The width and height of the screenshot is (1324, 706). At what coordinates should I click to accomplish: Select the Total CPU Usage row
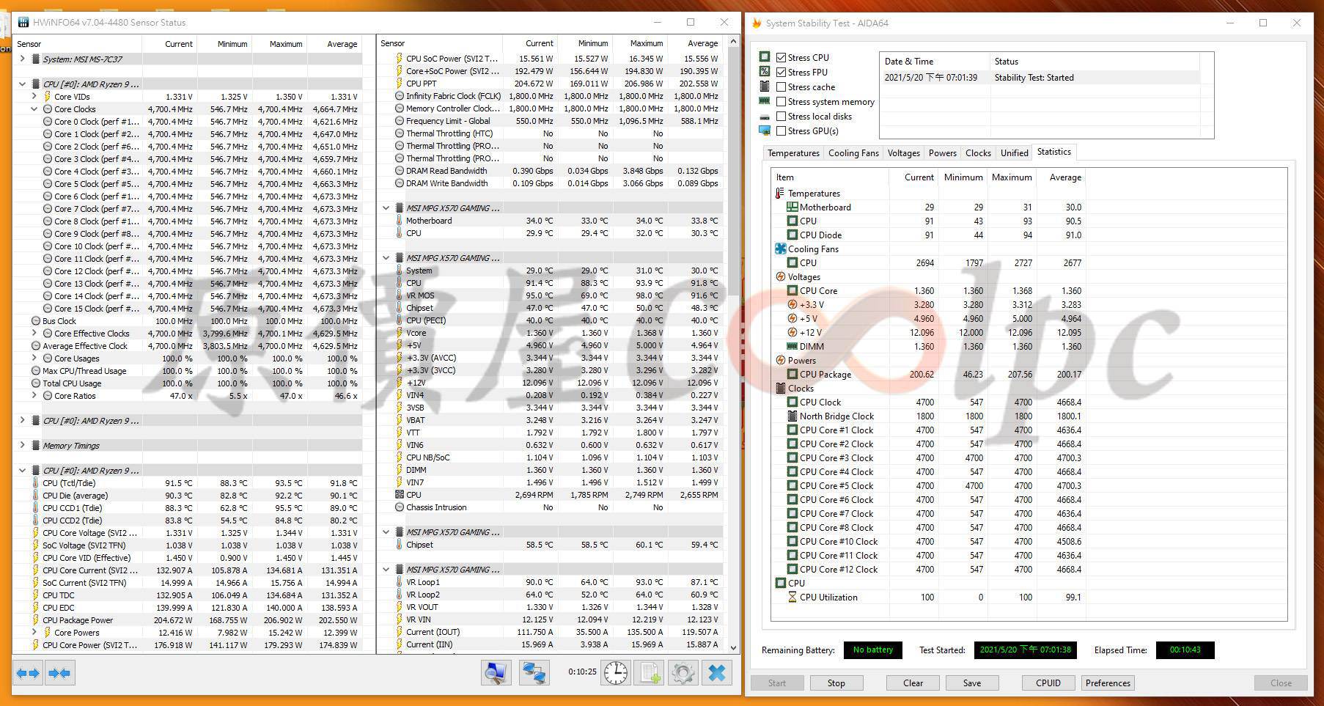pyautogui.click(x=187, y=383)
